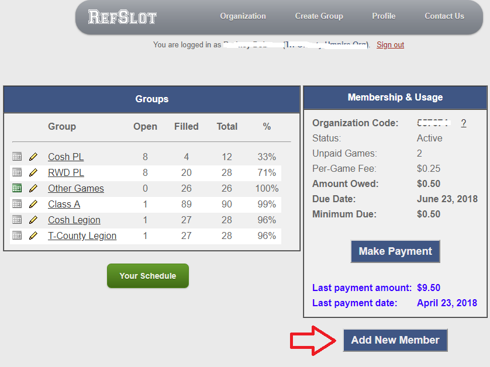Click the question mark help link by Organization Code
490x367 pixels.
pyautogui.click(x=464, y=123)
